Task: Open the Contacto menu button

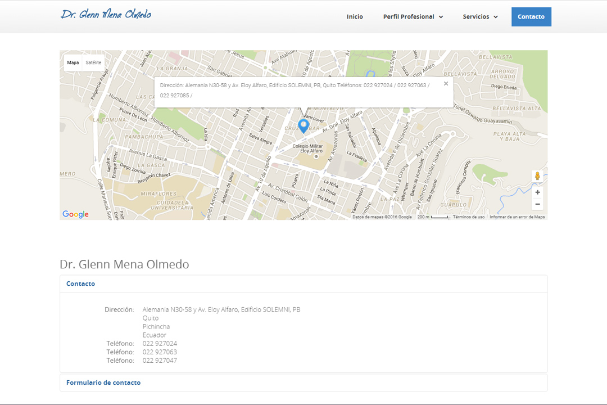Action: 531,17
